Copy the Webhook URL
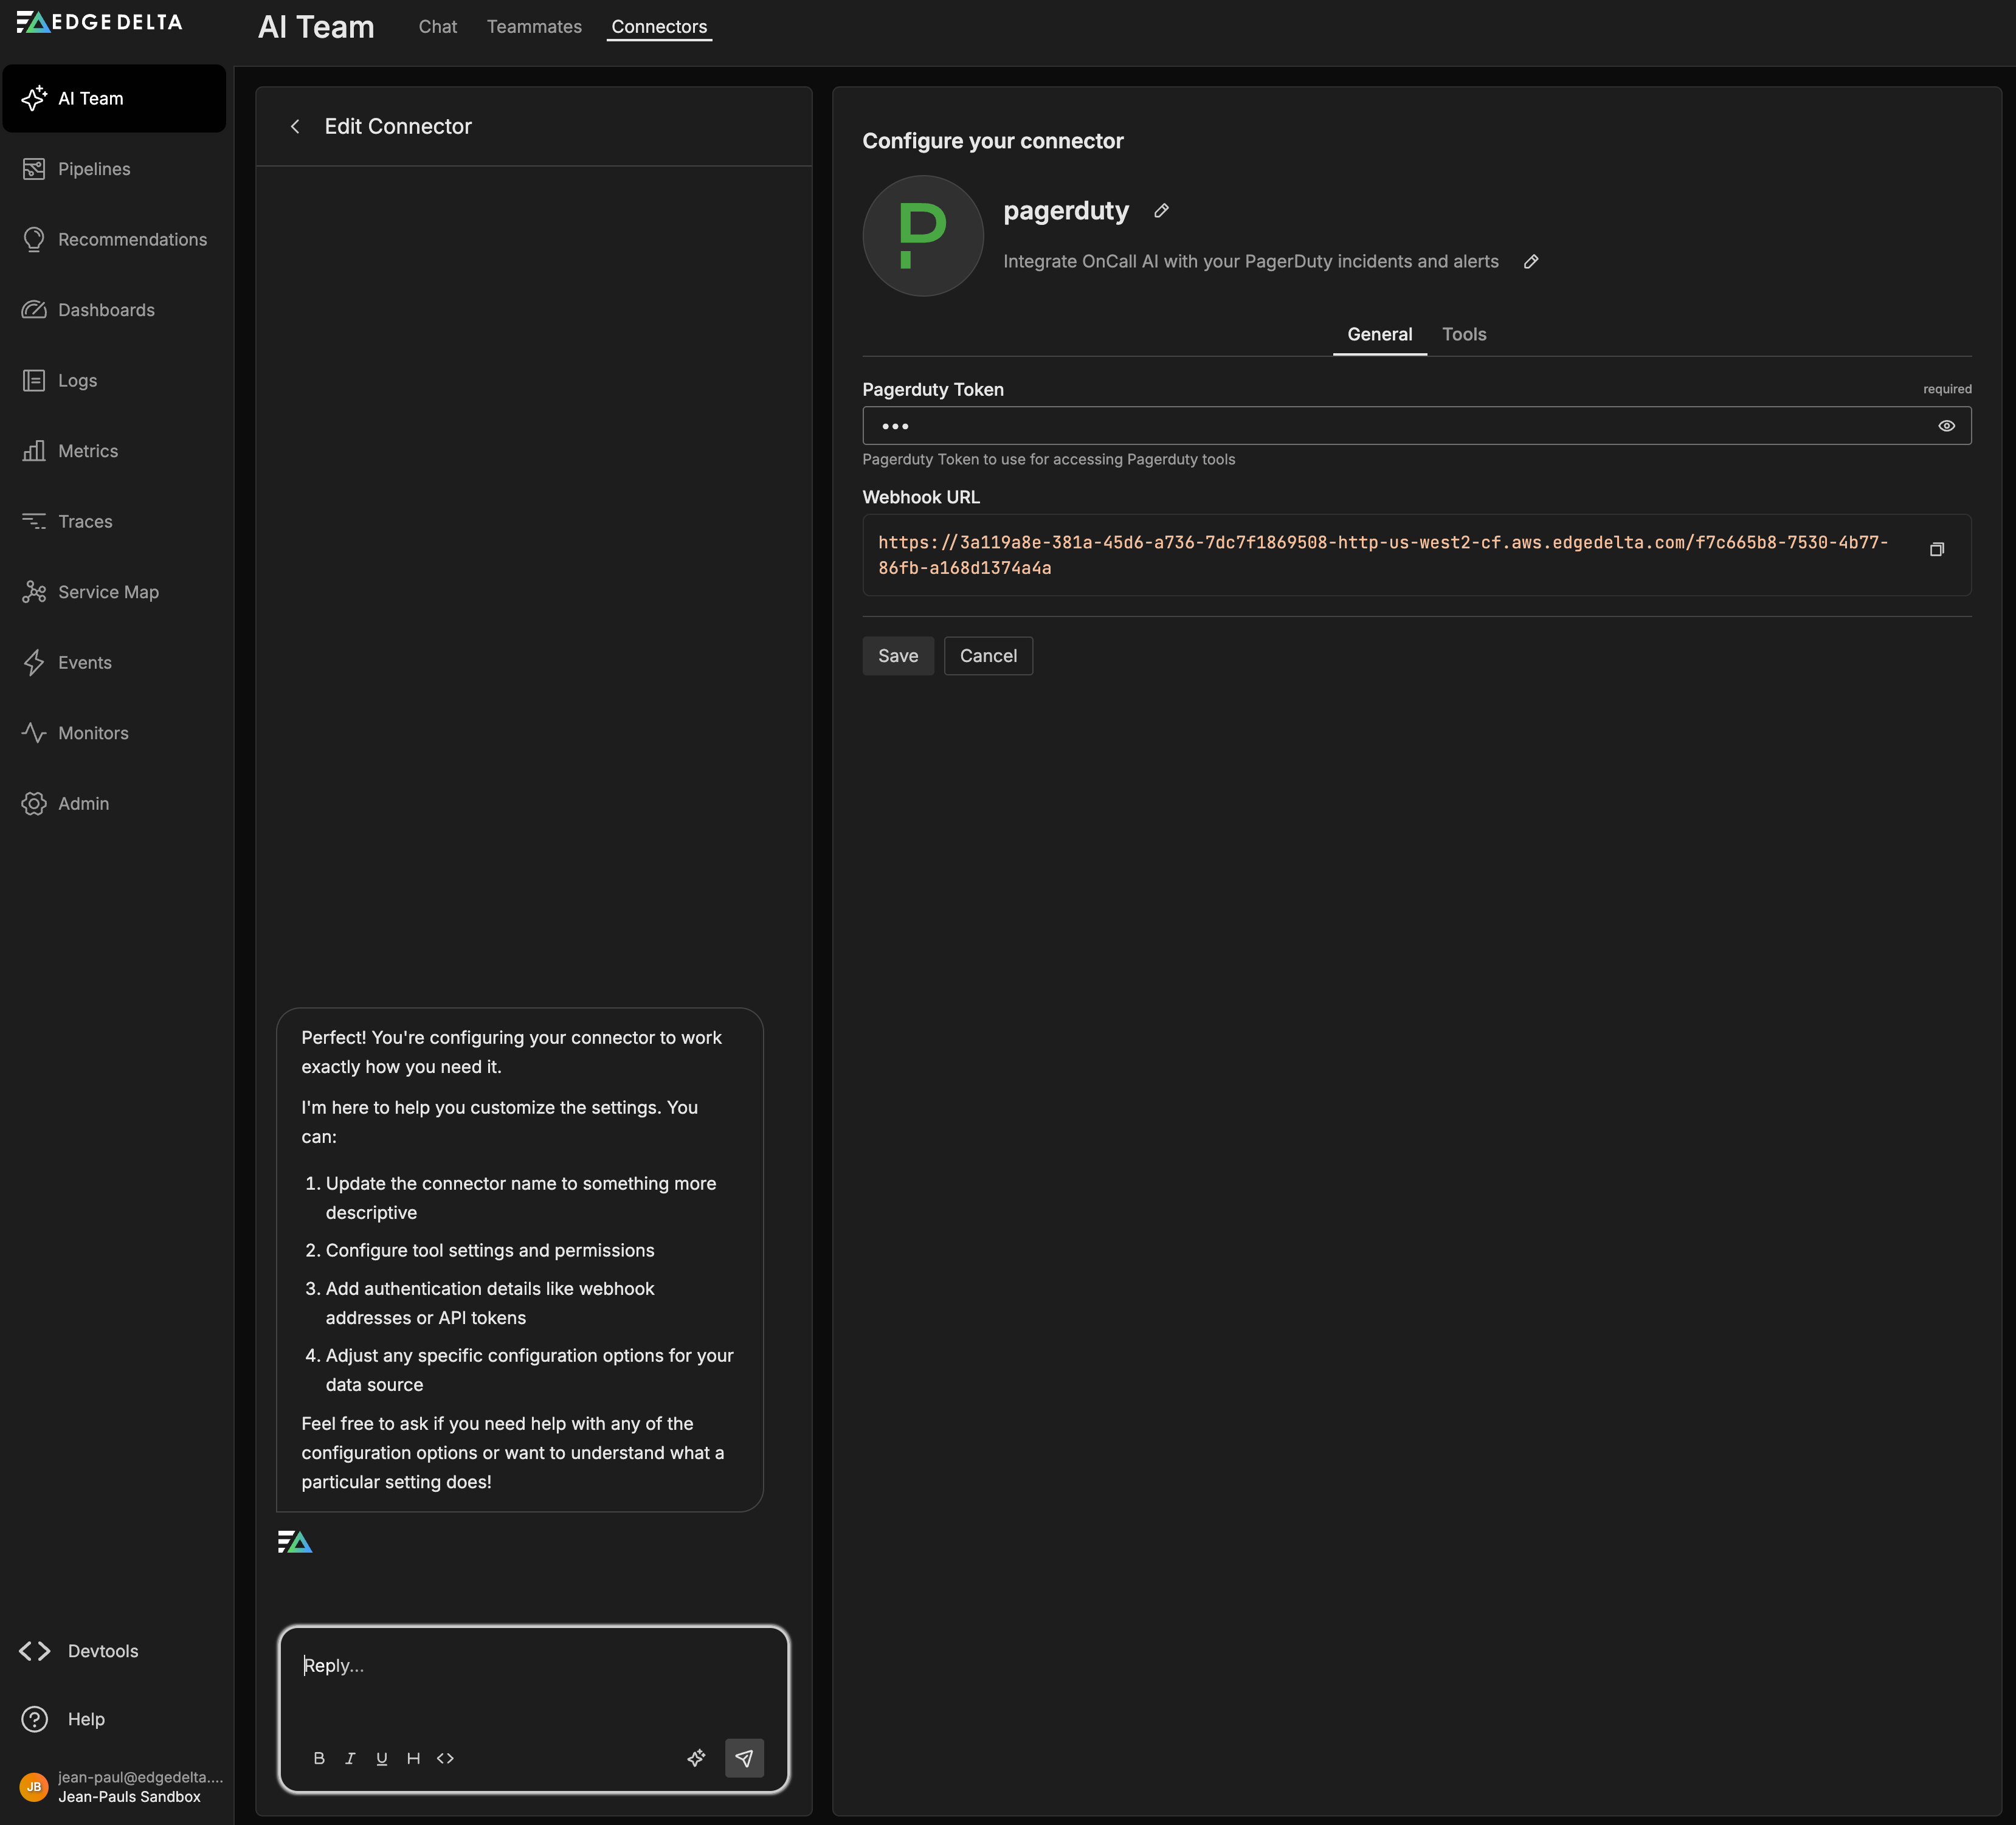 1936,550
